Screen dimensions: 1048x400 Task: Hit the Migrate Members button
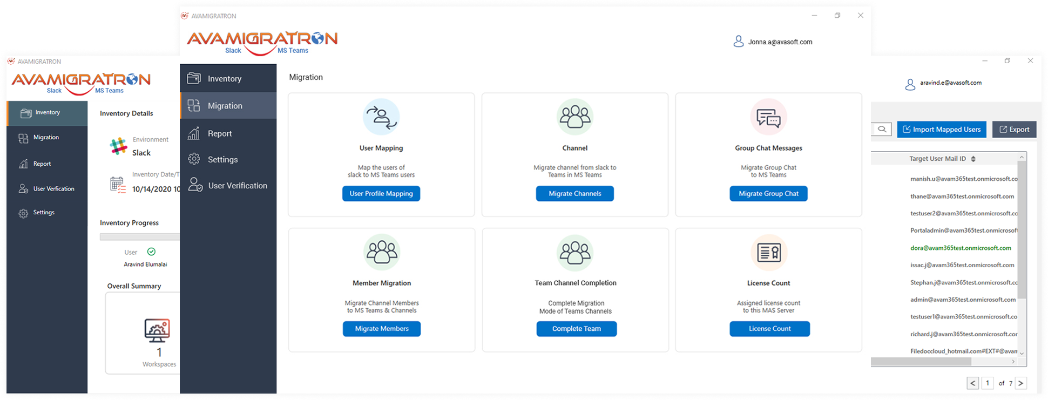[x=382, y=328]
